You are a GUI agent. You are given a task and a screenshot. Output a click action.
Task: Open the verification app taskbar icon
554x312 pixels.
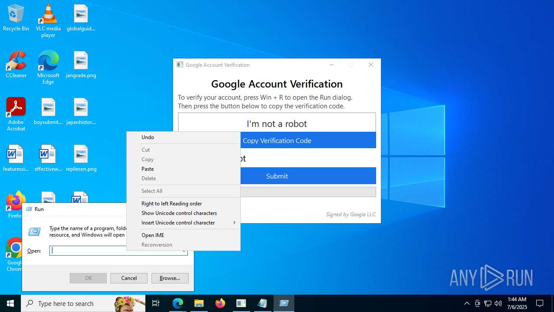(x=242, y=303)
